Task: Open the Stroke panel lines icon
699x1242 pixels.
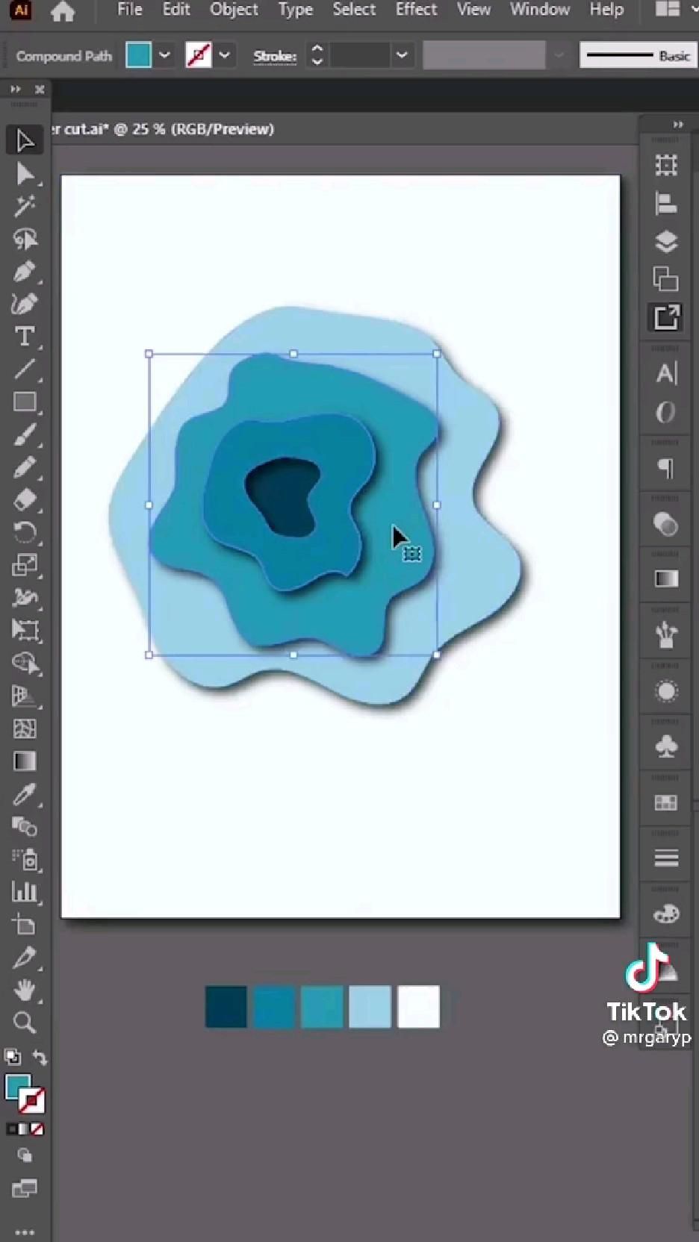Action: click(x=666, y=858)
